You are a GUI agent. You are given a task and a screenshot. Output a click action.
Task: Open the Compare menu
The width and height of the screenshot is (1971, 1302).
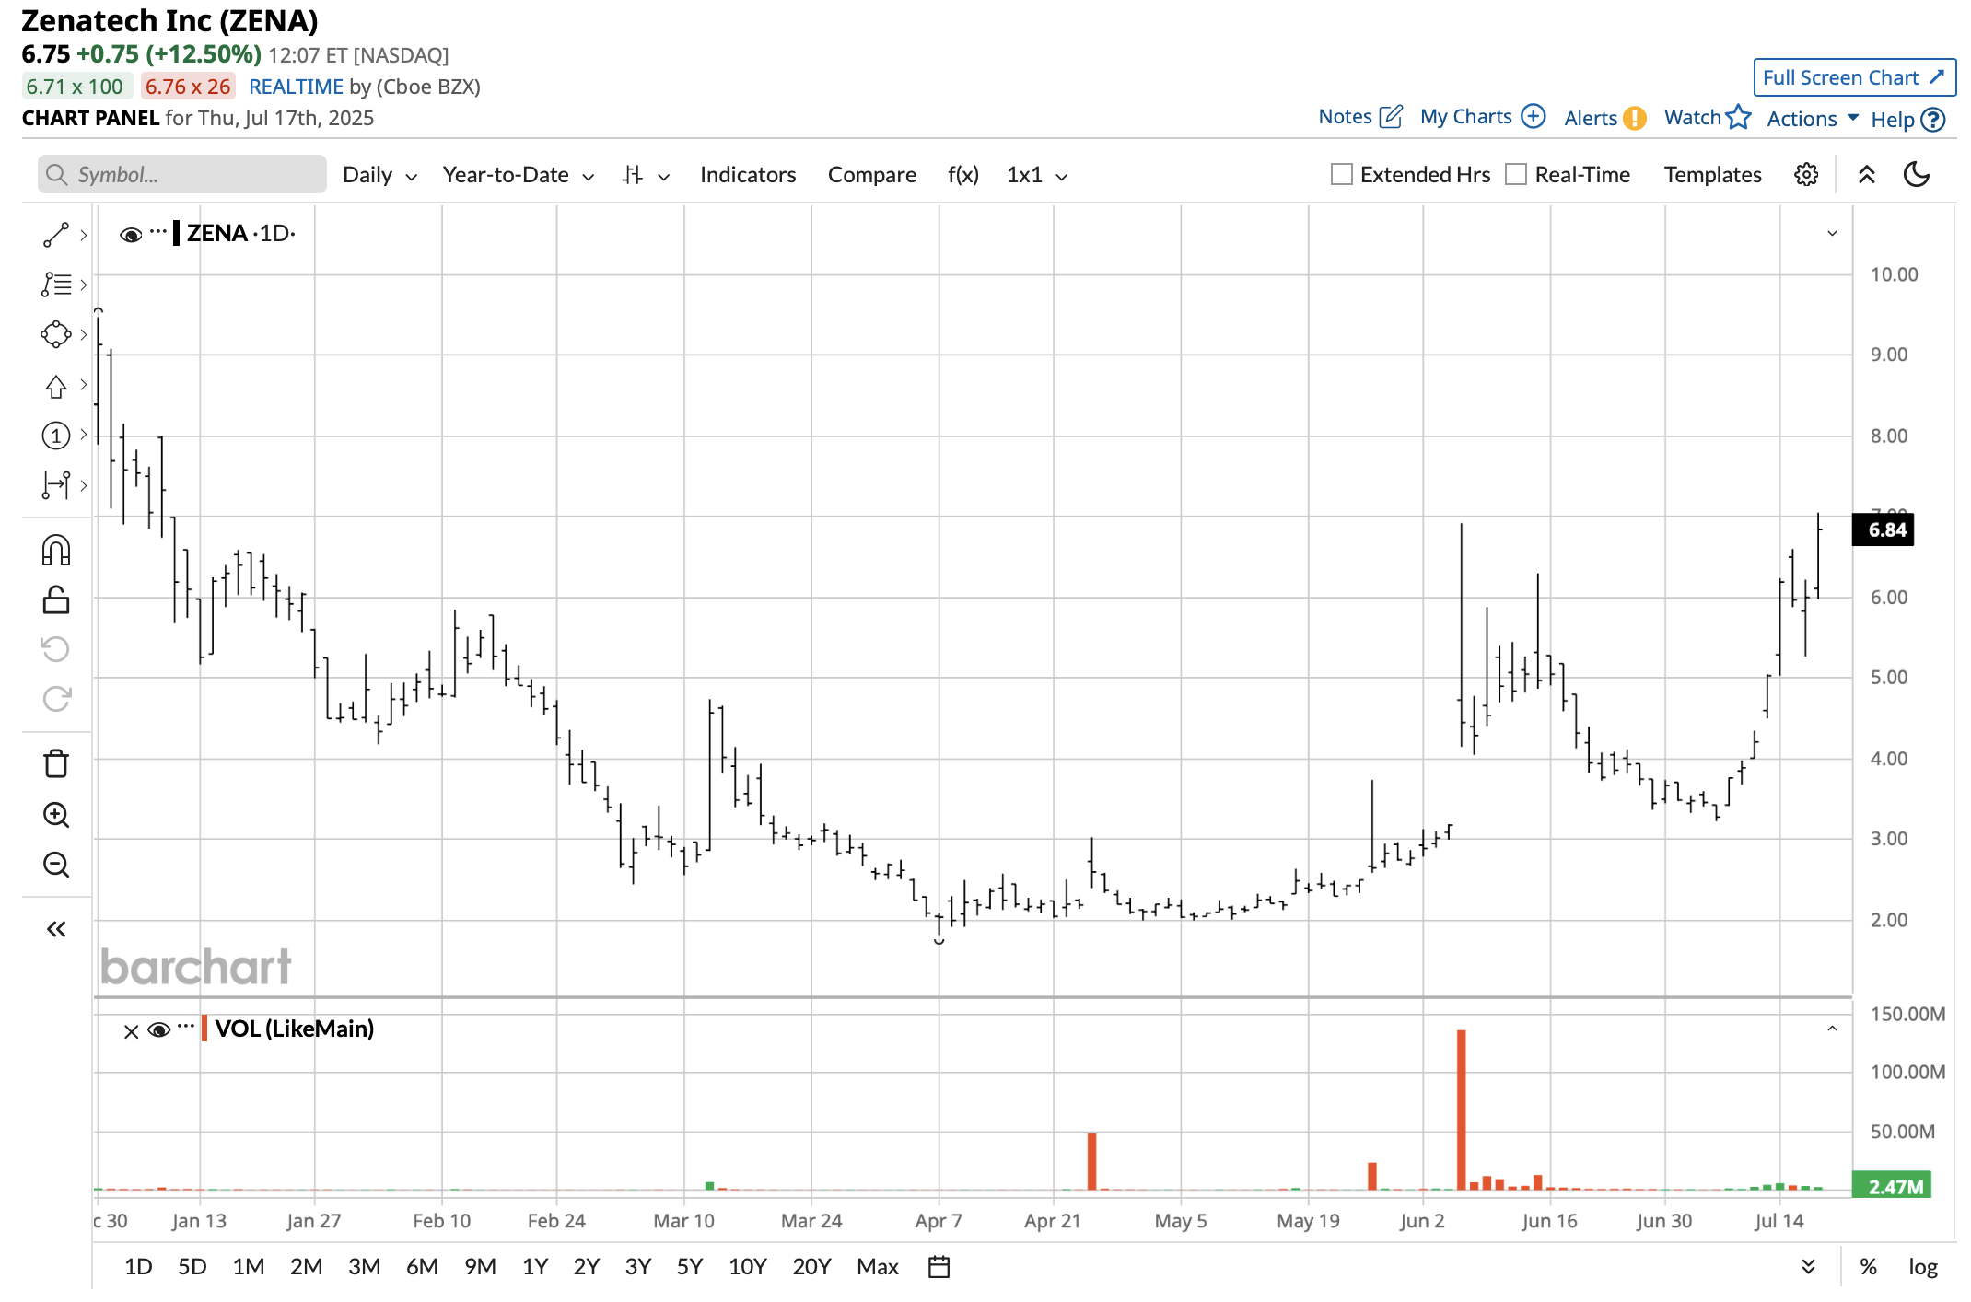[x=871, y=175]
